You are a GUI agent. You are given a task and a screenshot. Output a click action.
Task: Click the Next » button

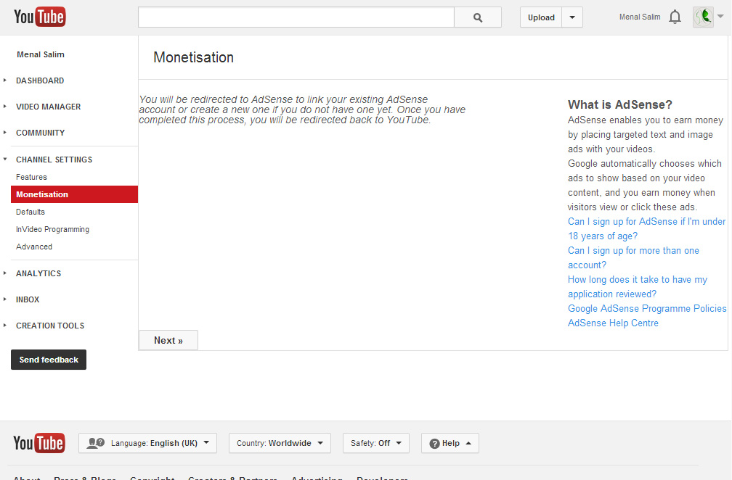click(168, 340)
